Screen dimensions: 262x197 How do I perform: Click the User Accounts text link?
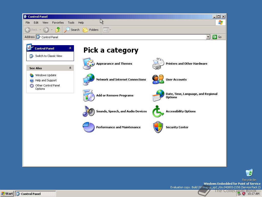pos(176,80)
